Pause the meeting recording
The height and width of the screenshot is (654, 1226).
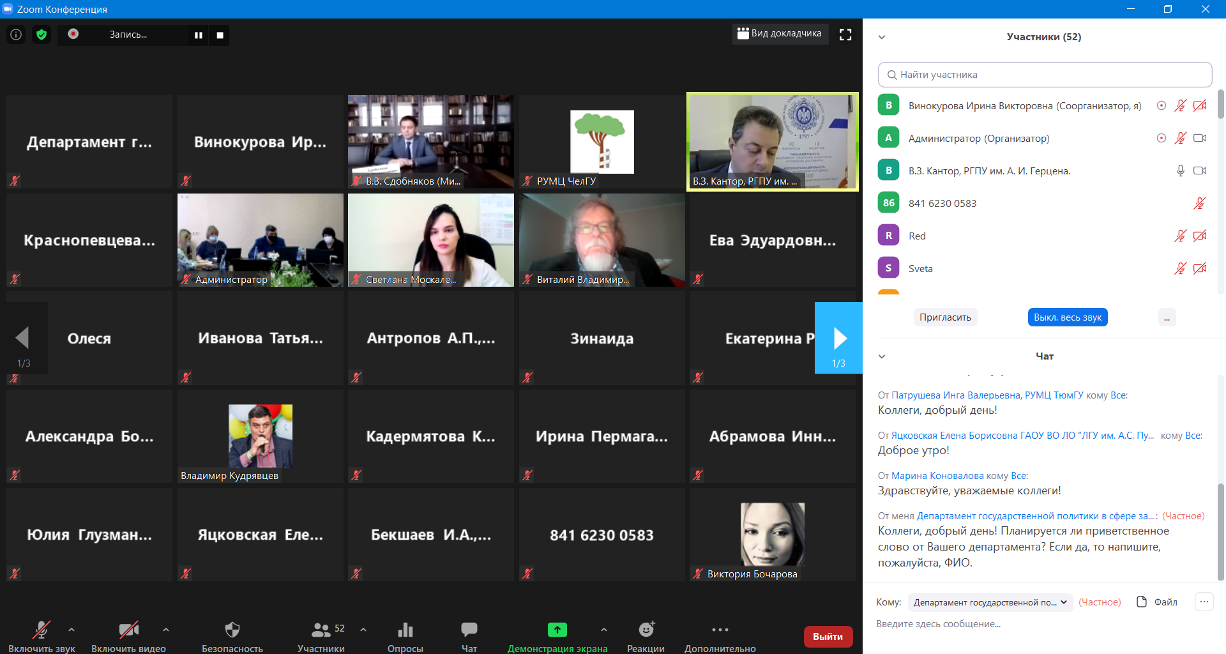(x=199, y=35)
